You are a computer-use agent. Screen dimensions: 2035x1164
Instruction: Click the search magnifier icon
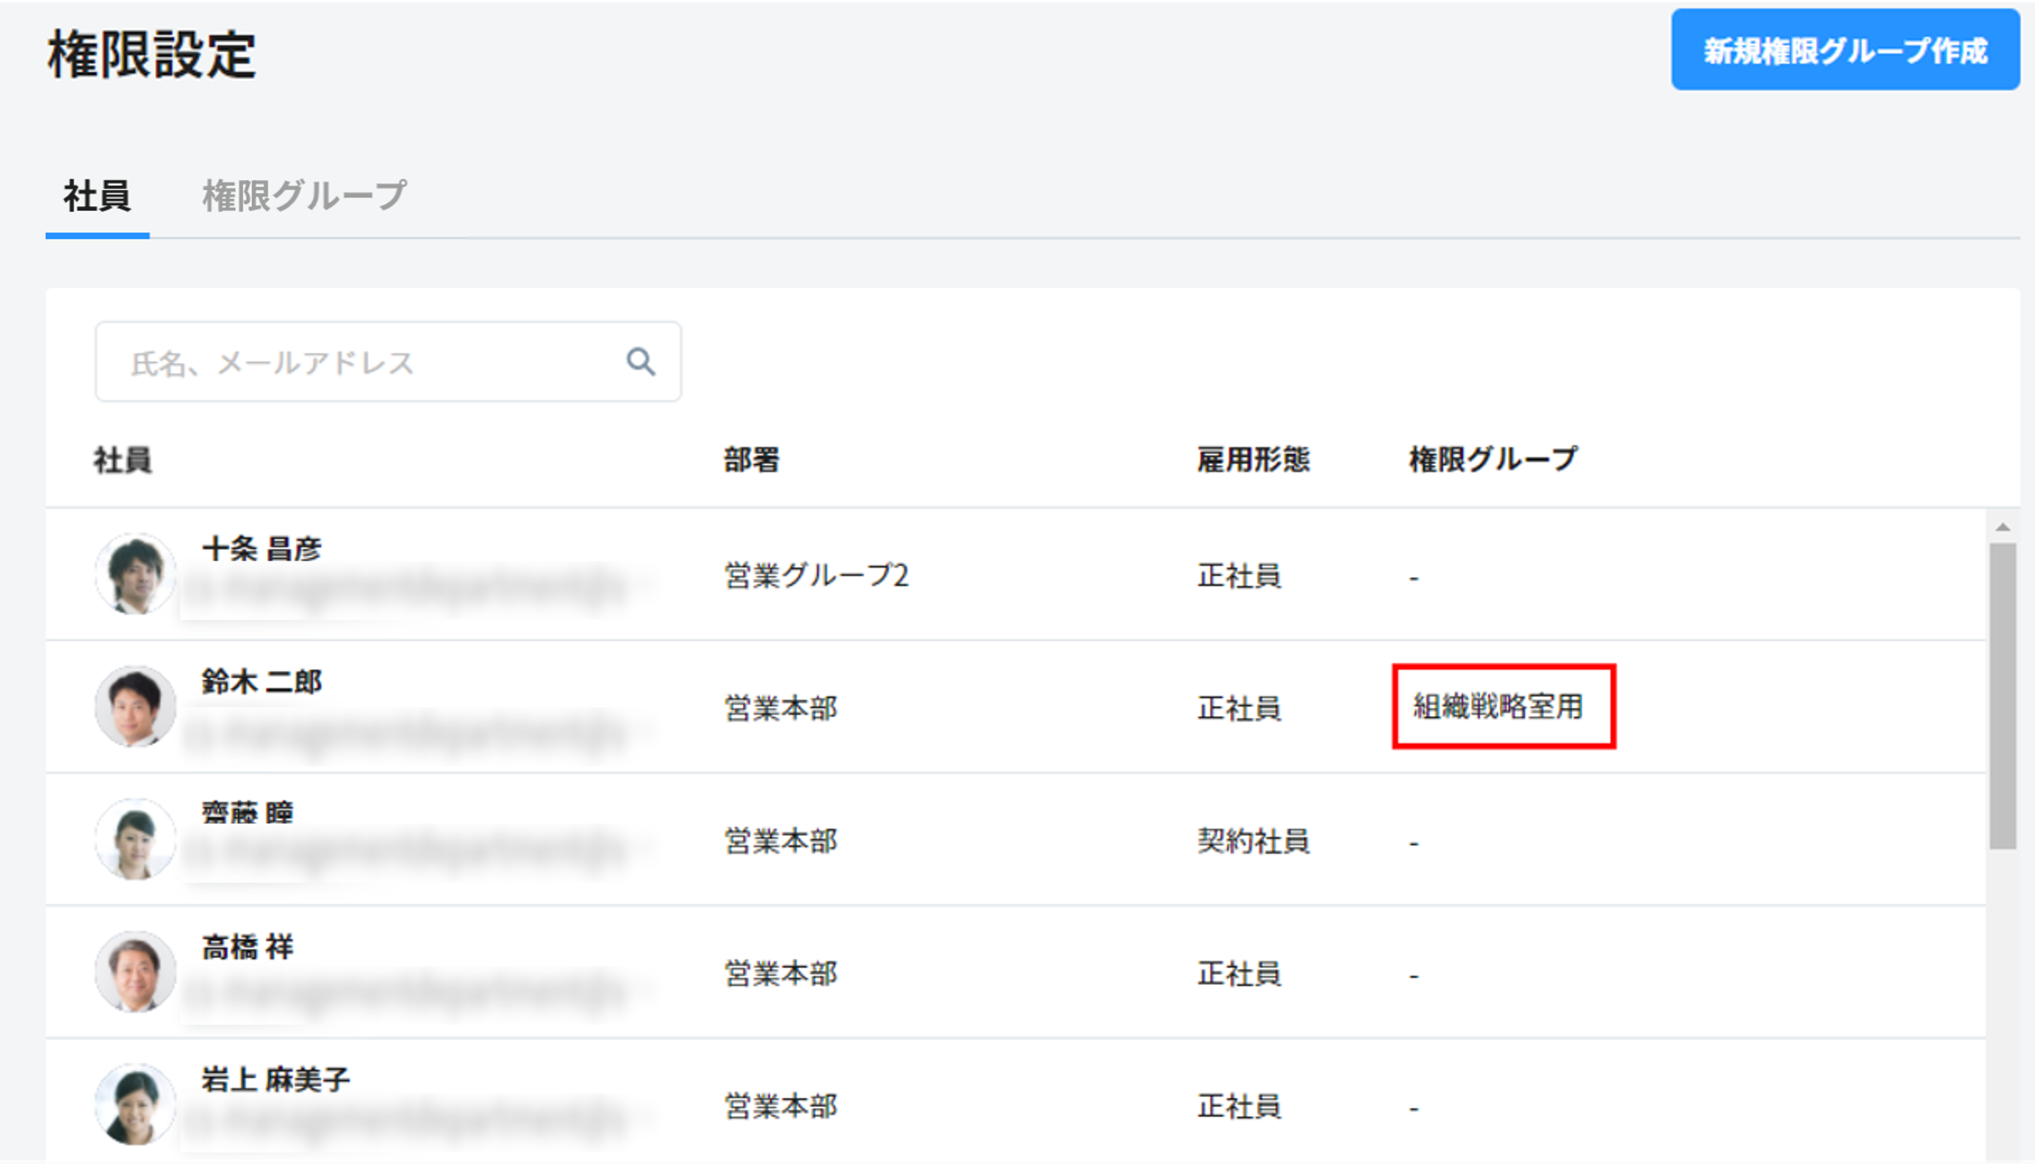click(x=640, y=361)
